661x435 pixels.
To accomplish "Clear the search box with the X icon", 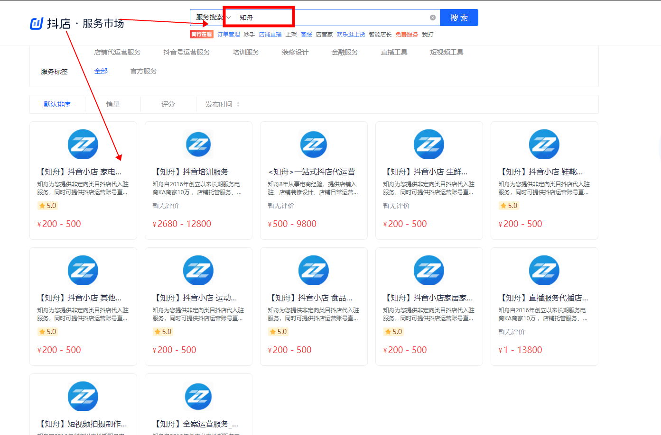I will pyautogui.click(x=433, y=18).
